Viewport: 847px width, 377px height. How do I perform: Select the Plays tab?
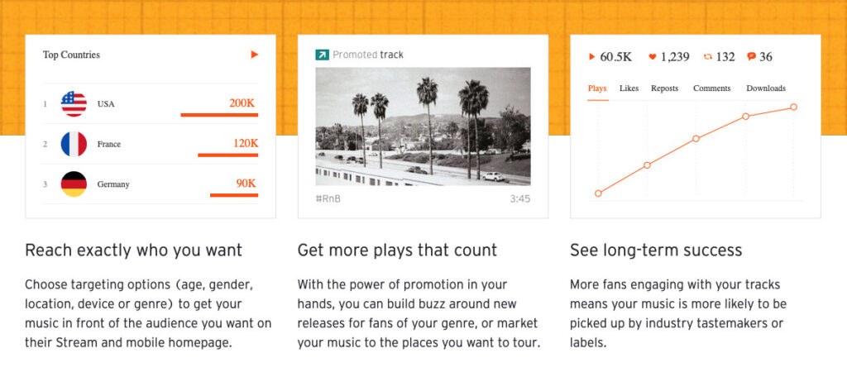click(x=597, y=88)
